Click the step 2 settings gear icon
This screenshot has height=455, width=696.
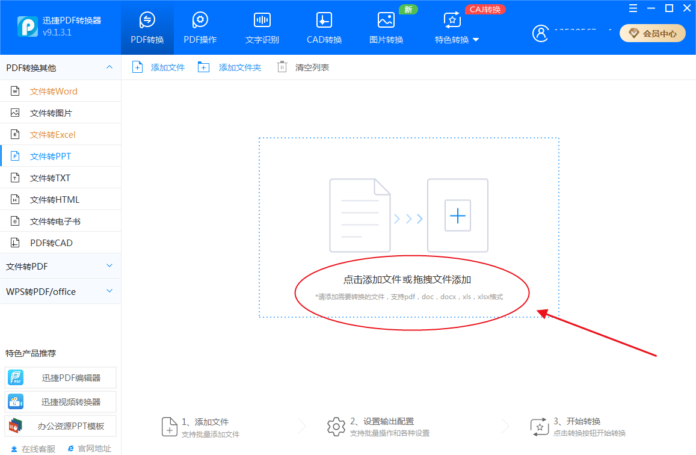(336, 427)
